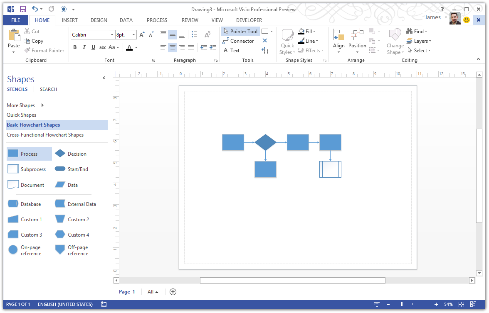This screenshot has width=489, height=313.
Task: Open the PROCESS tab
Action: pyautogui.click(x=157, y=20)
